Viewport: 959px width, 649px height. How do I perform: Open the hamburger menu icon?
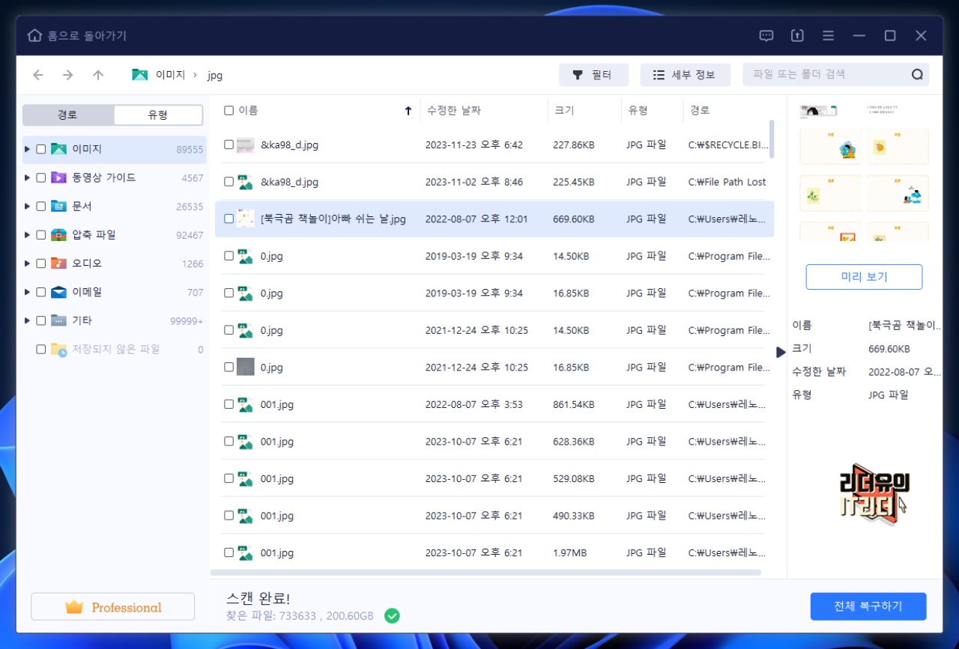point(828,36)
